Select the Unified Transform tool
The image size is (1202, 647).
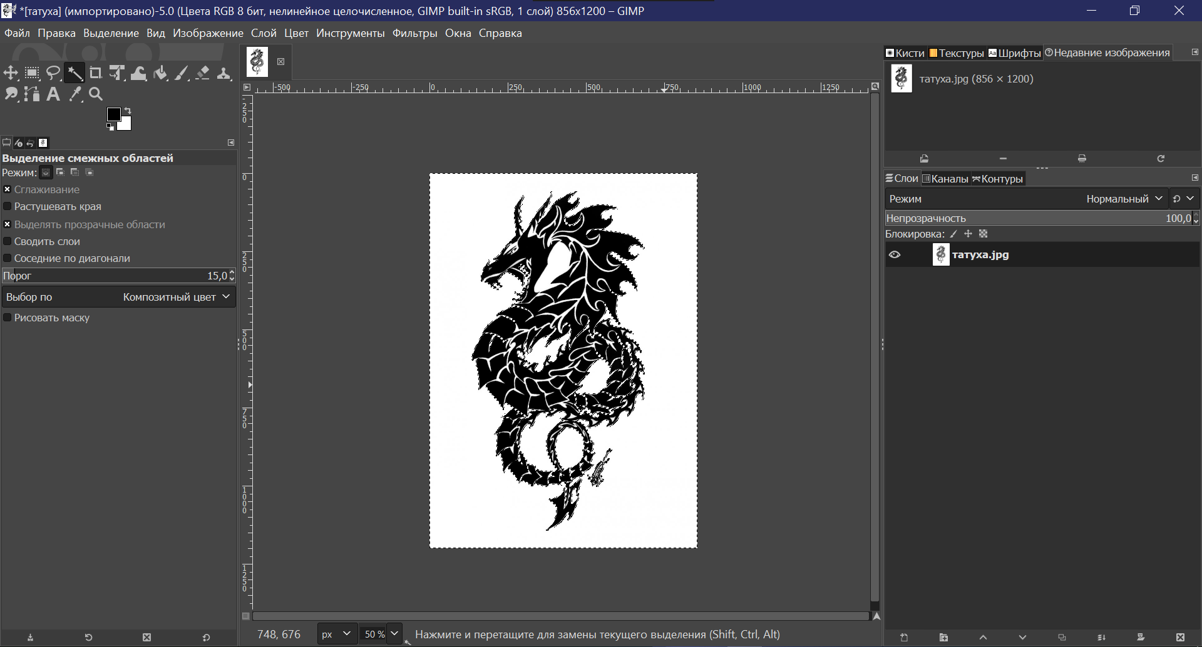point(117,73)
